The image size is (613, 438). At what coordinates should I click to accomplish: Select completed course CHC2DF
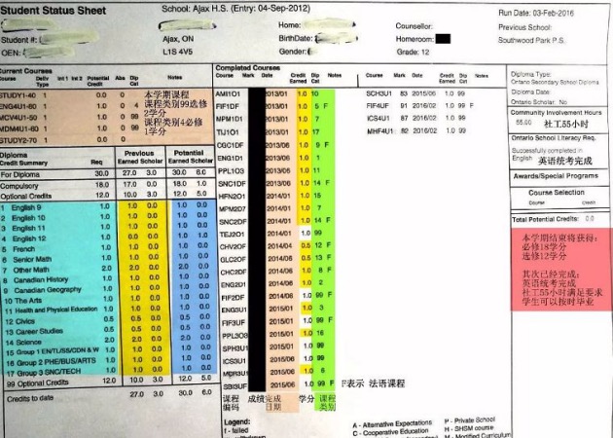coord(234,272)
